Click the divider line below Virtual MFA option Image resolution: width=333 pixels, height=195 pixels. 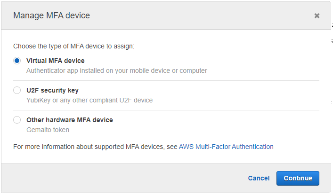coord(166,80)
